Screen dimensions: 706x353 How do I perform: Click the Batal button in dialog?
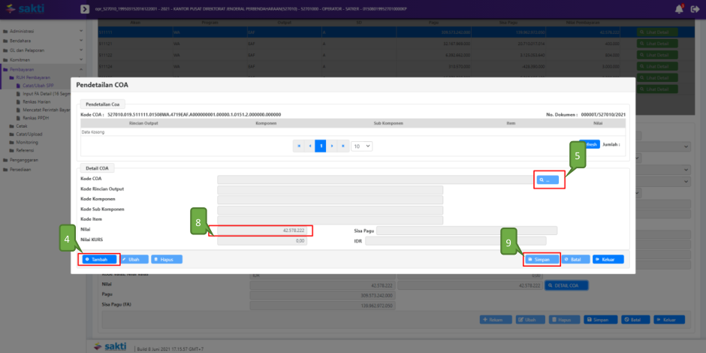(x=575, y=259)
